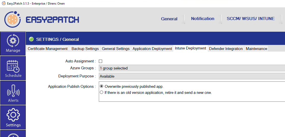Click the Easy2Patch logo icon
285x137 pixels.
[x=13, y=20]
